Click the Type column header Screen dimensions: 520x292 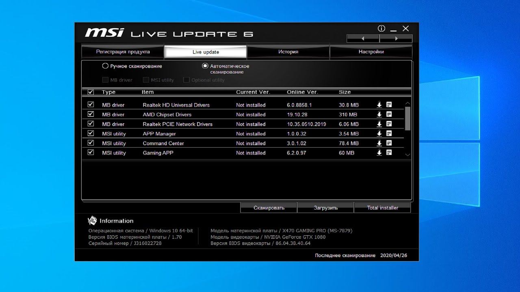click(108, 92)
